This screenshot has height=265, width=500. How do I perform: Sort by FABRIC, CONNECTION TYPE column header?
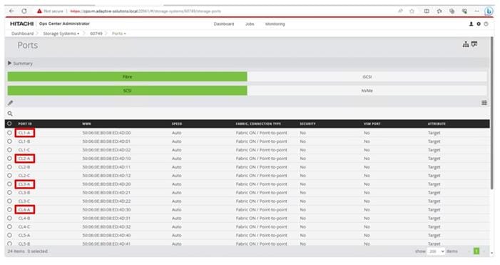tap(258, 124)
